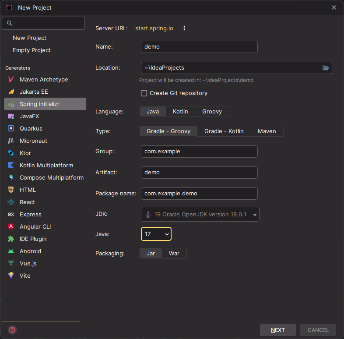Click the Package name field
The image size is (344, 339).
pos(199,194)
